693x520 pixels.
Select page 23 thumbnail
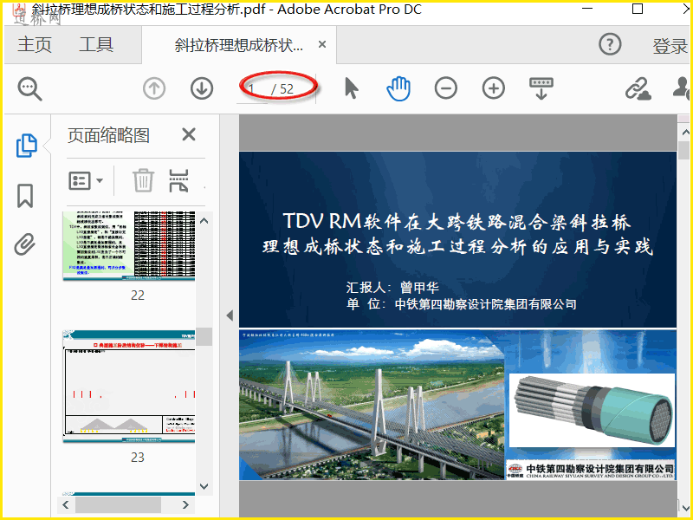tap(129, 386)
